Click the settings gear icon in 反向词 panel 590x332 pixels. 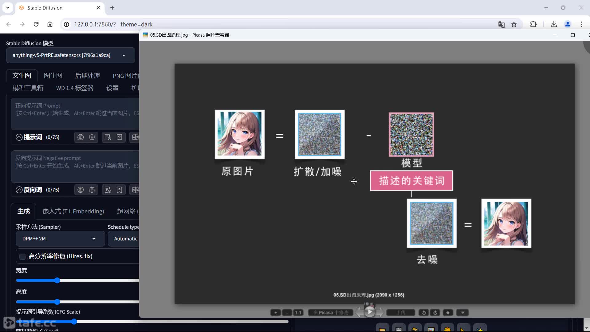(x=92, y=190)
